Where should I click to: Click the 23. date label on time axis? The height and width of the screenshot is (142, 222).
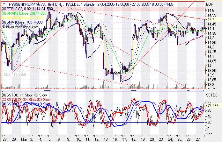click(x=161, y=139)
